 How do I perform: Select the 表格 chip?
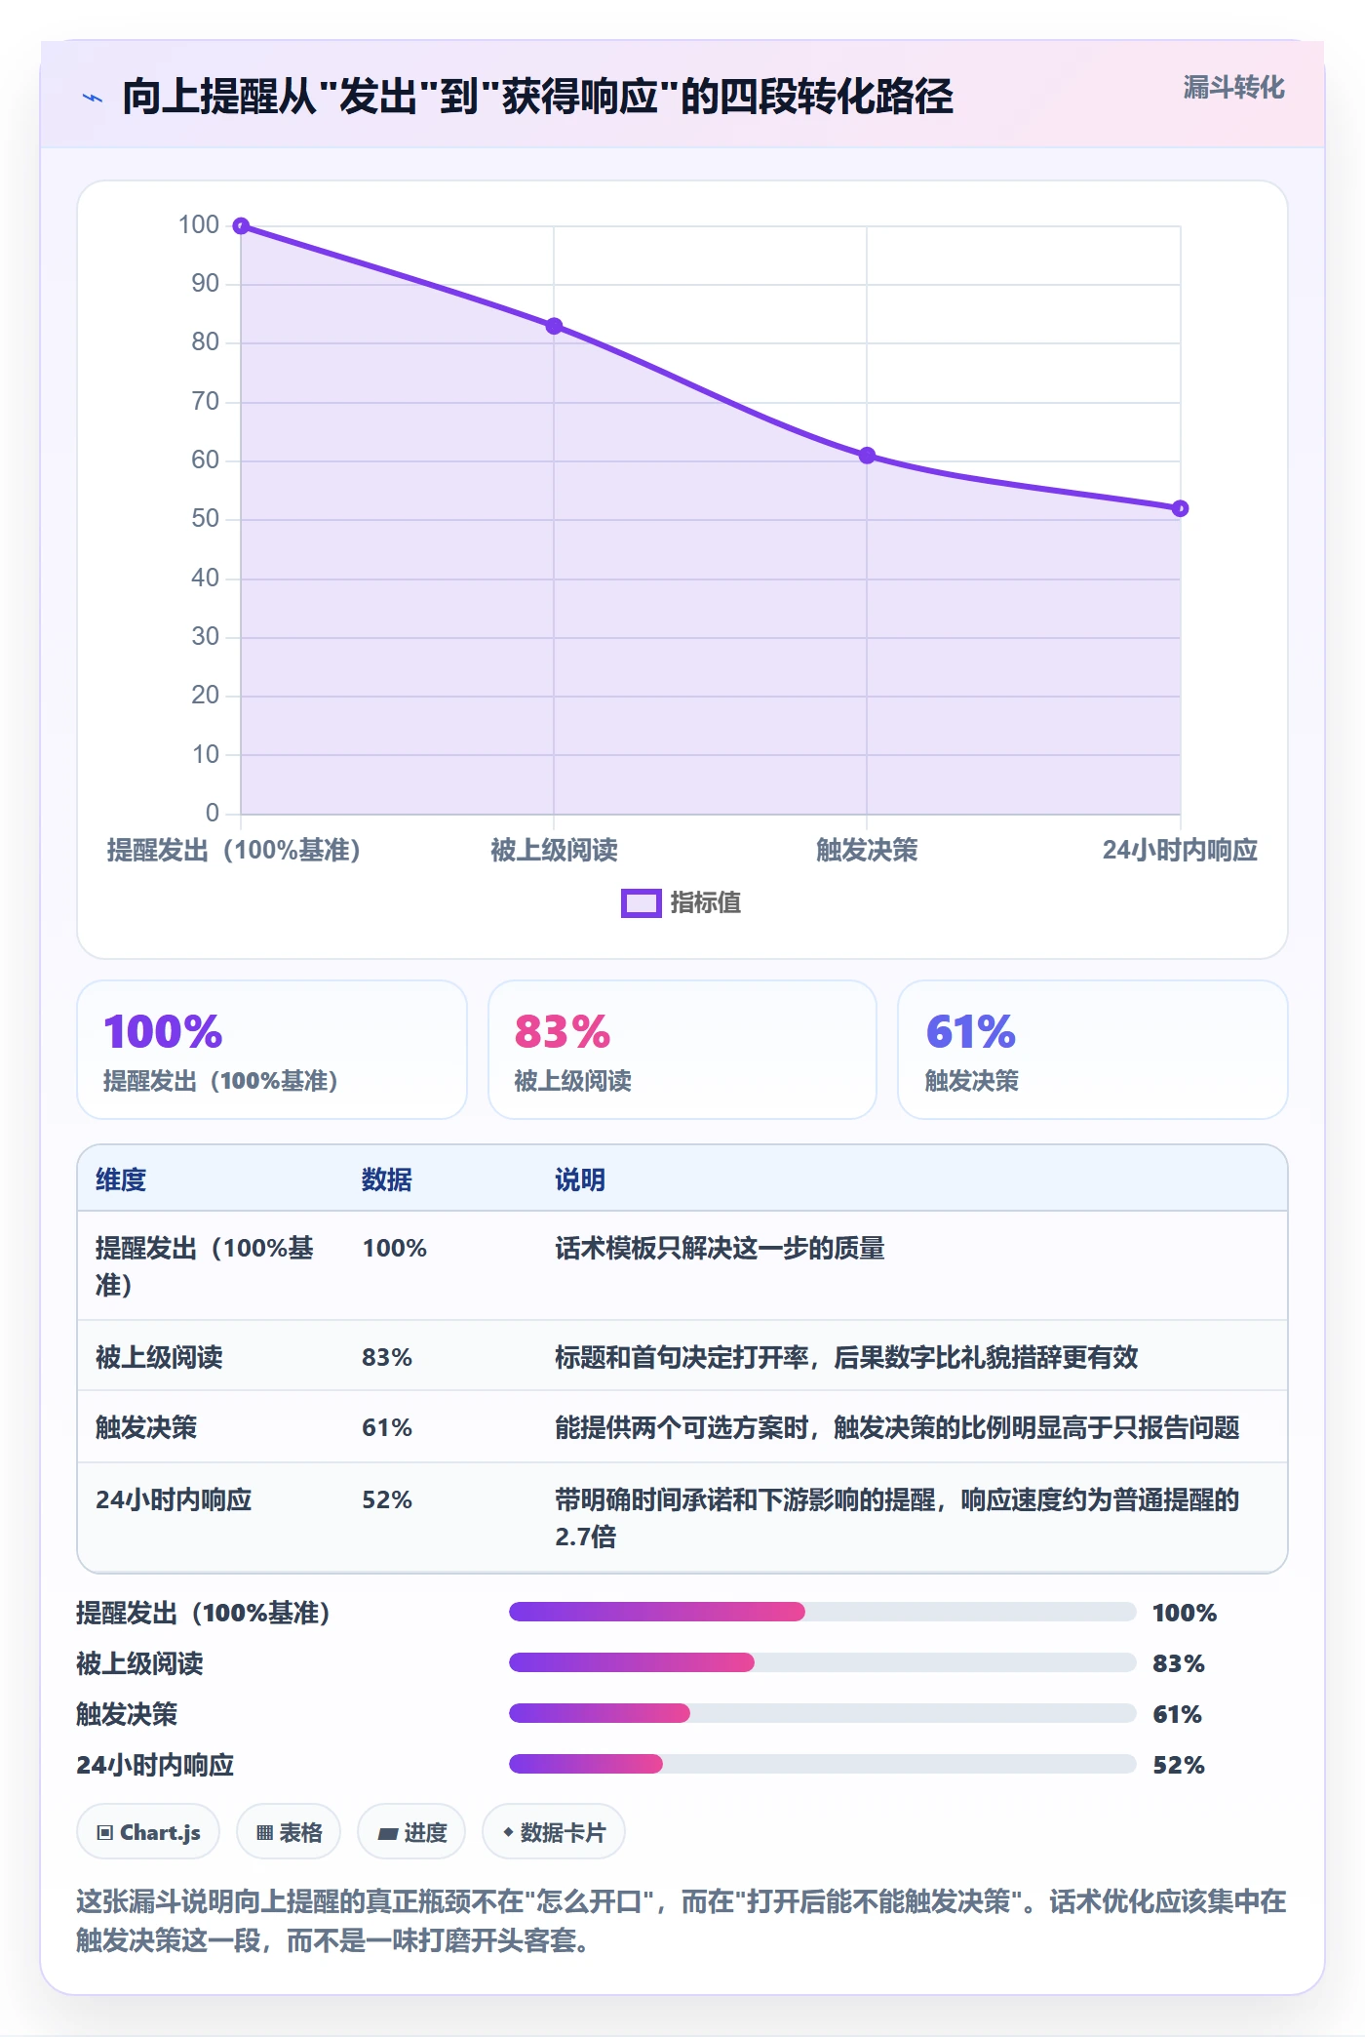(x=289, y=1832)
